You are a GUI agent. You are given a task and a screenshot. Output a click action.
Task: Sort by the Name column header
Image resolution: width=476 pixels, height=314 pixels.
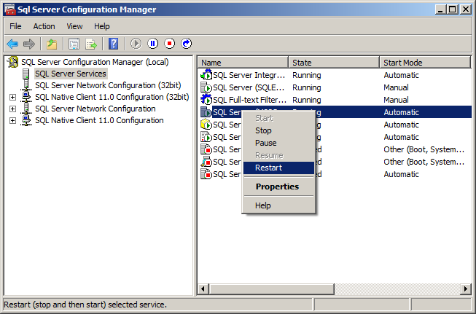pos(243,63)
